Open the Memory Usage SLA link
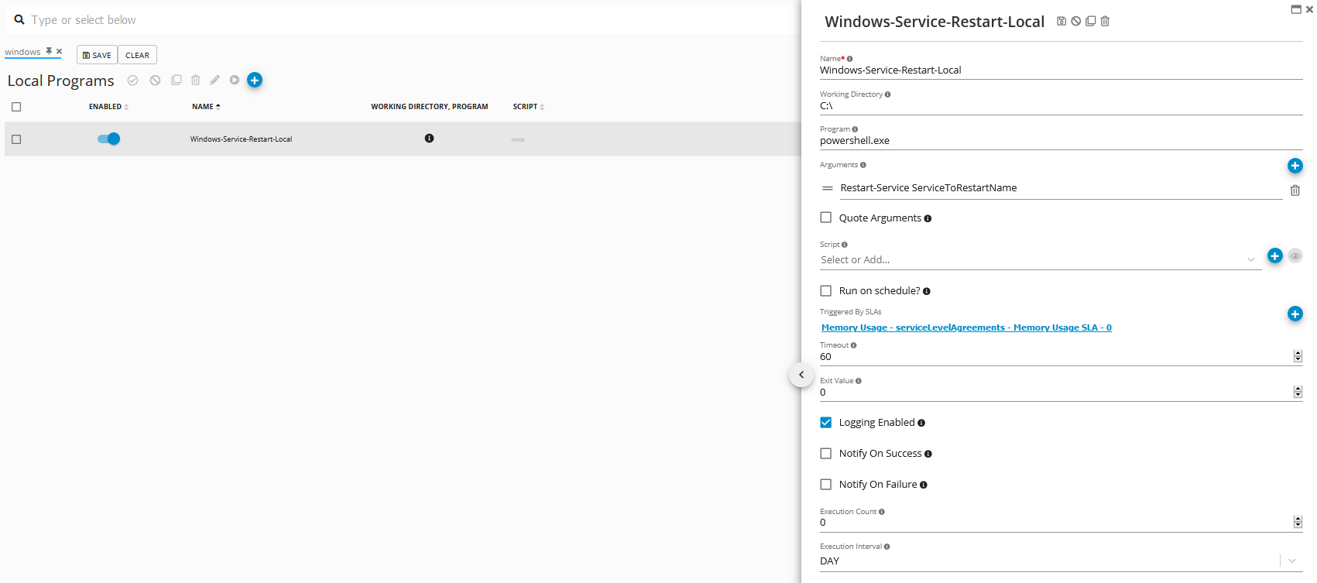Viewport: 1317px width, 583px height. click(965, 328)
